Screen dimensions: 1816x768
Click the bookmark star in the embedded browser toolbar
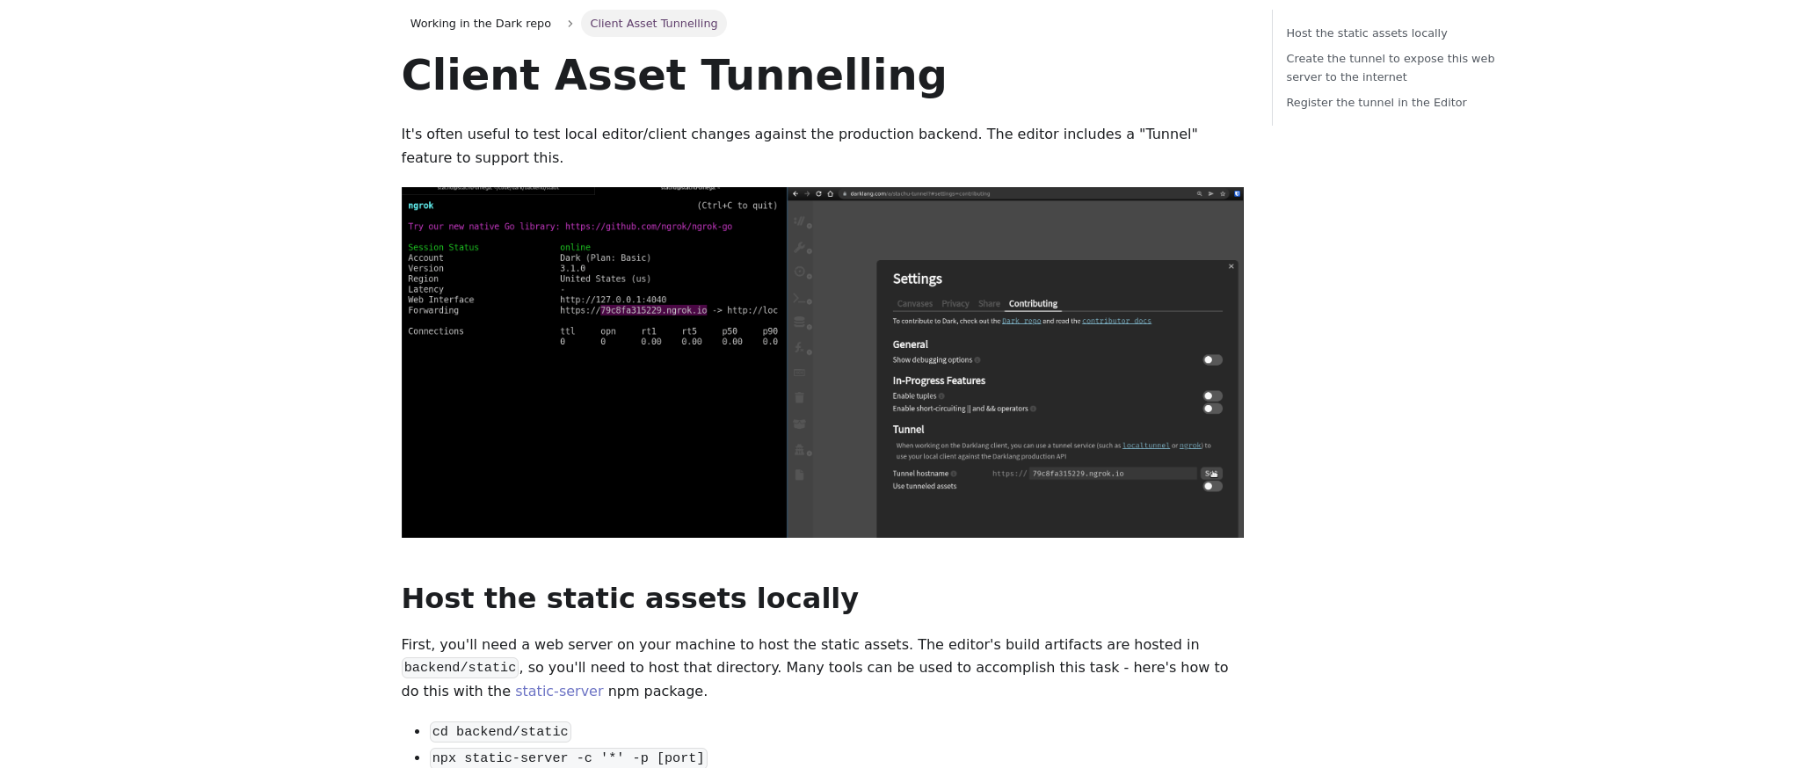(x=1223, y=193)
